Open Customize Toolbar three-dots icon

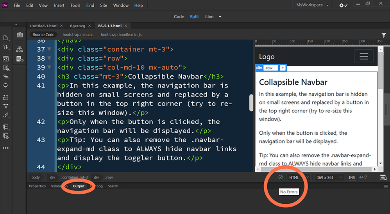tap(5, 148)
